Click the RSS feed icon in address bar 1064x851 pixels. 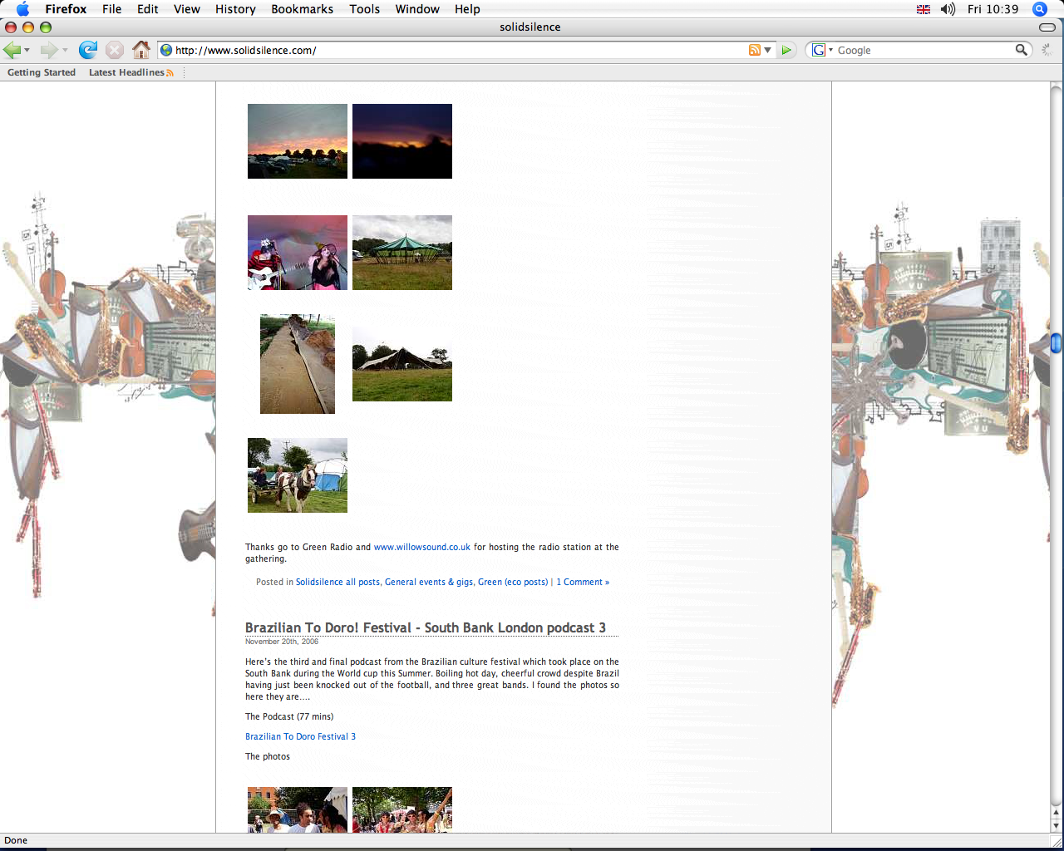click(754, 50)
